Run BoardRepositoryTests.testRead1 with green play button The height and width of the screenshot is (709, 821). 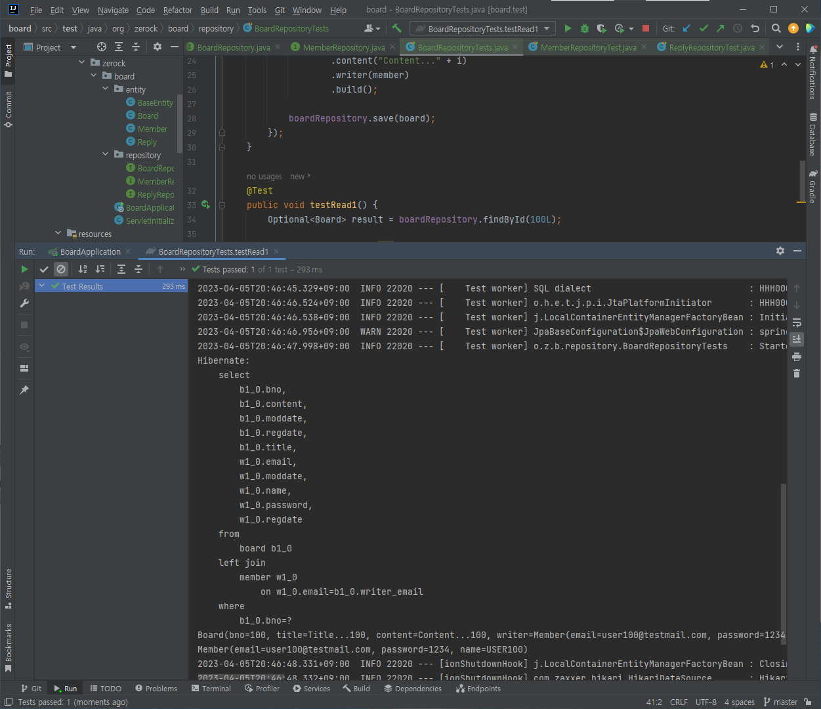[568, 28]
